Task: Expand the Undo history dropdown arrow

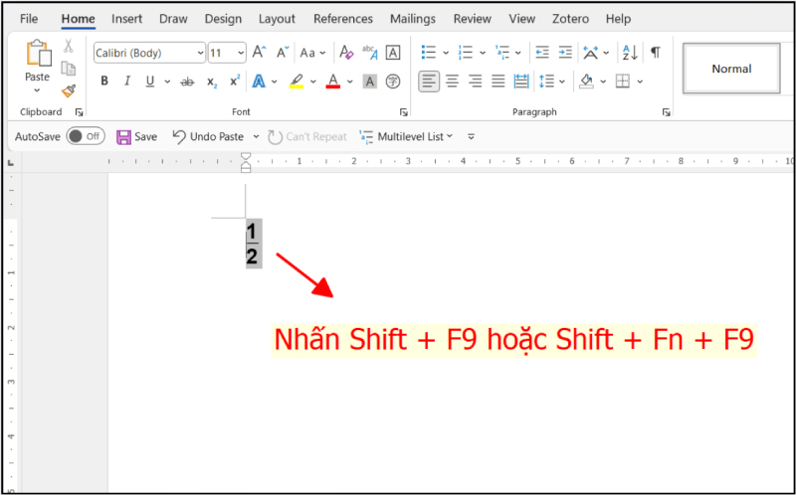Action: [x=256, y=137]
